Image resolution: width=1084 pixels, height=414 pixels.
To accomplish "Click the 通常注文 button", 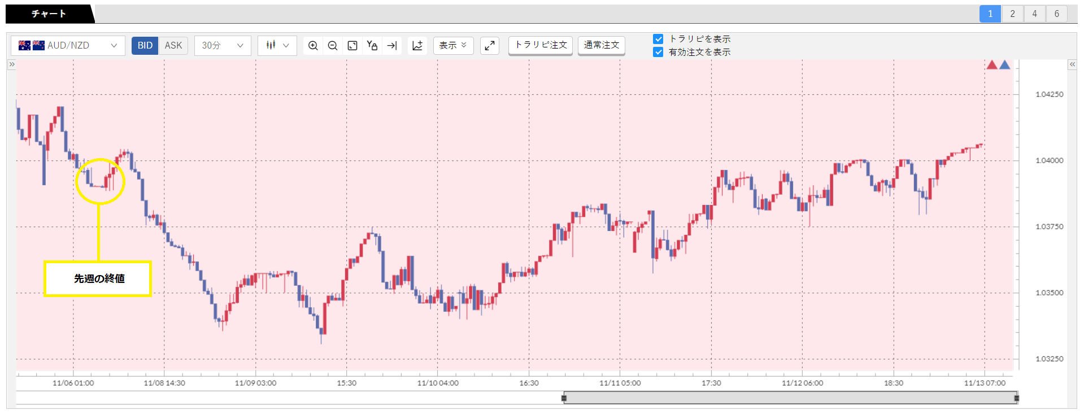I will tap(602, 45).
